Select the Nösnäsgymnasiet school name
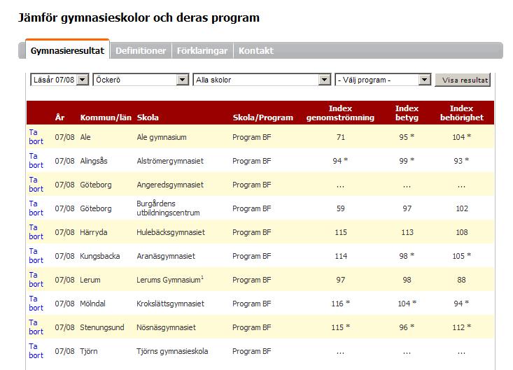The image size is (513, 370). (166, 327)
